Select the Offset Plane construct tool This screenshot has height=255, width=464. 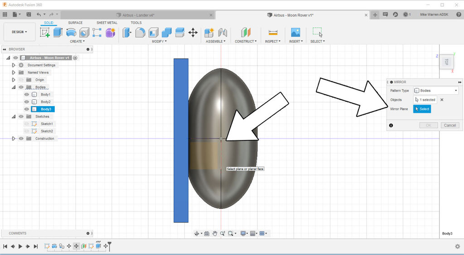click(246, 33)
